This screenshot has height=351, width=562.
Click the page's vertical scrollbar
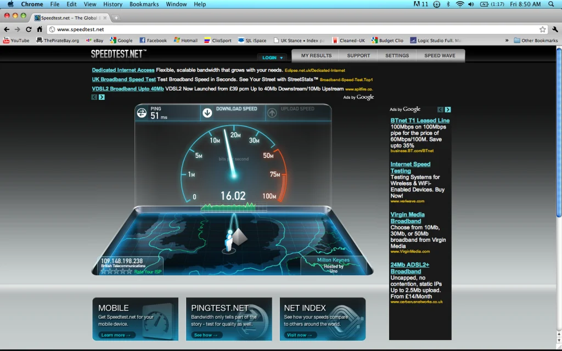point(559,132)
